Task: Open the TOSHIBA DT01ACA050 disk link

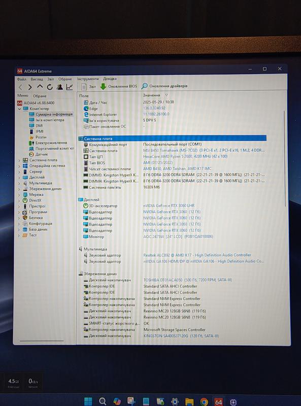Action: [x=188, y=280]
